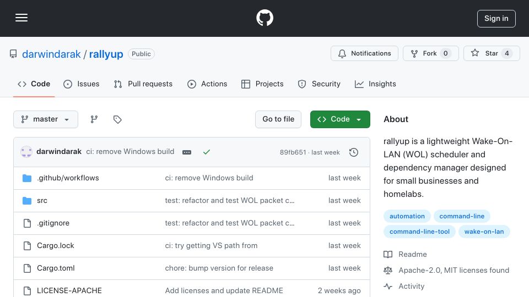Open darwindarak user profile link
Viewport: 529px width, 297px height.
tap(51, 54)
